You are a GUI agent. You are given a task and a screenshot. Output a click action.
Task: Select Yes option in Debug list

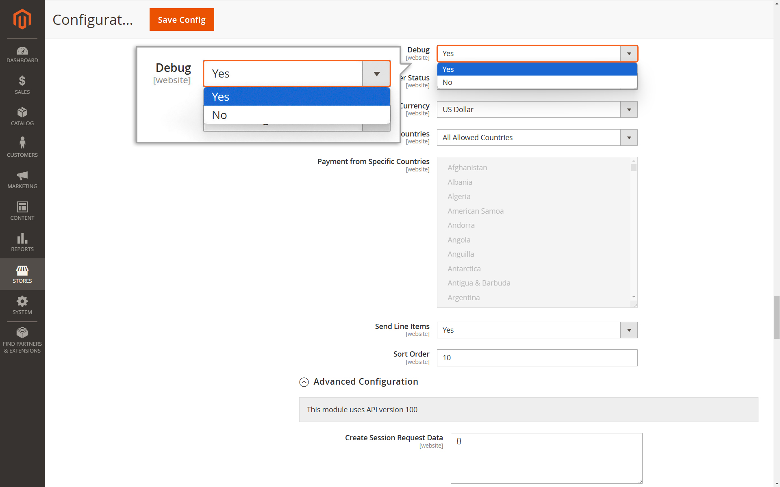pyautogui.click(x=537, y=69)
